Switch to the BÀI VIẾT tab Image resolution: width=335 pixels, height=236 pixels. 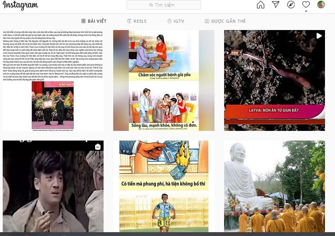pyautogui.click(x=94, y=21)
